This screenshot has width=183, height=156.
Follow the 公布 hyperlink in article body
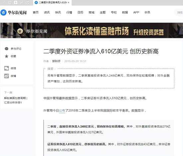pyautogui.click(x=62, y=110)
